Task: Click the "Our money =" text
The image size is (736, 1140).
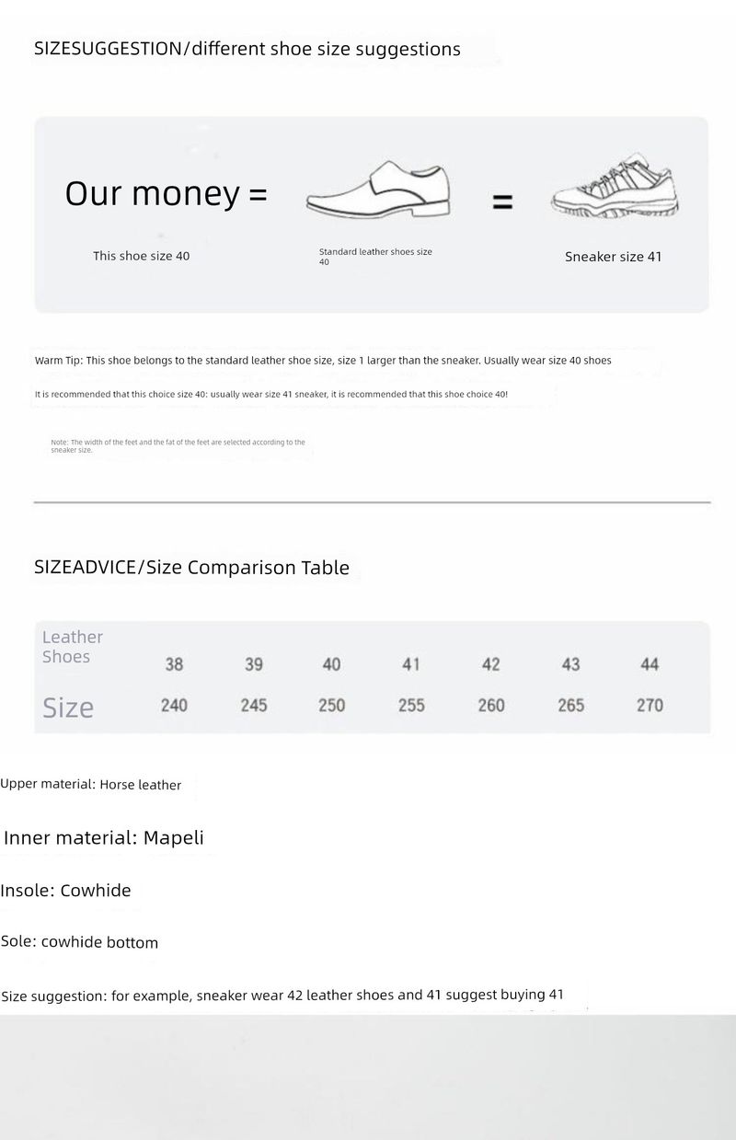Action: tap(166, 193)
